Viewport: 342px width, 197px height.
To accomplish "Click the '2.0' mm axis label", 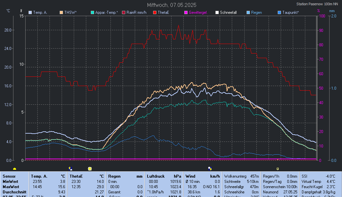I will point(334,16).
